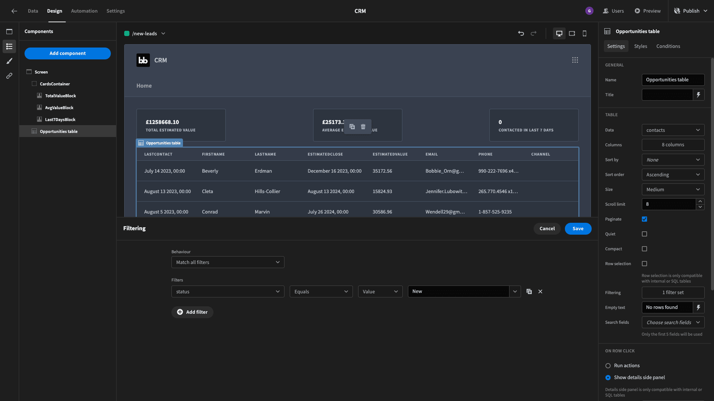This screenshot has height=401, width=714.
Task: Remove the status filter with X
Action: (x=540, y=291)
